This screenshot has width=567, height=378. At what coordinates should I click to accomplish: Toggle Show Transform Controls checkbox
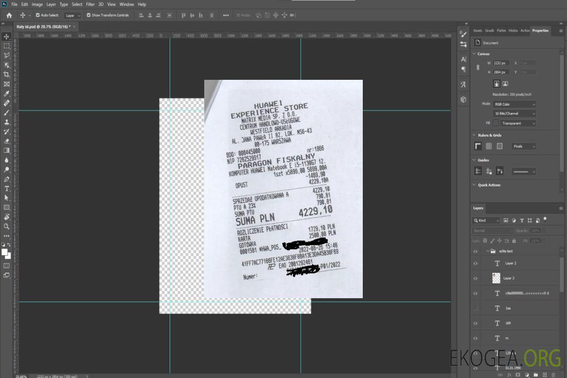(x=89, y=15)
